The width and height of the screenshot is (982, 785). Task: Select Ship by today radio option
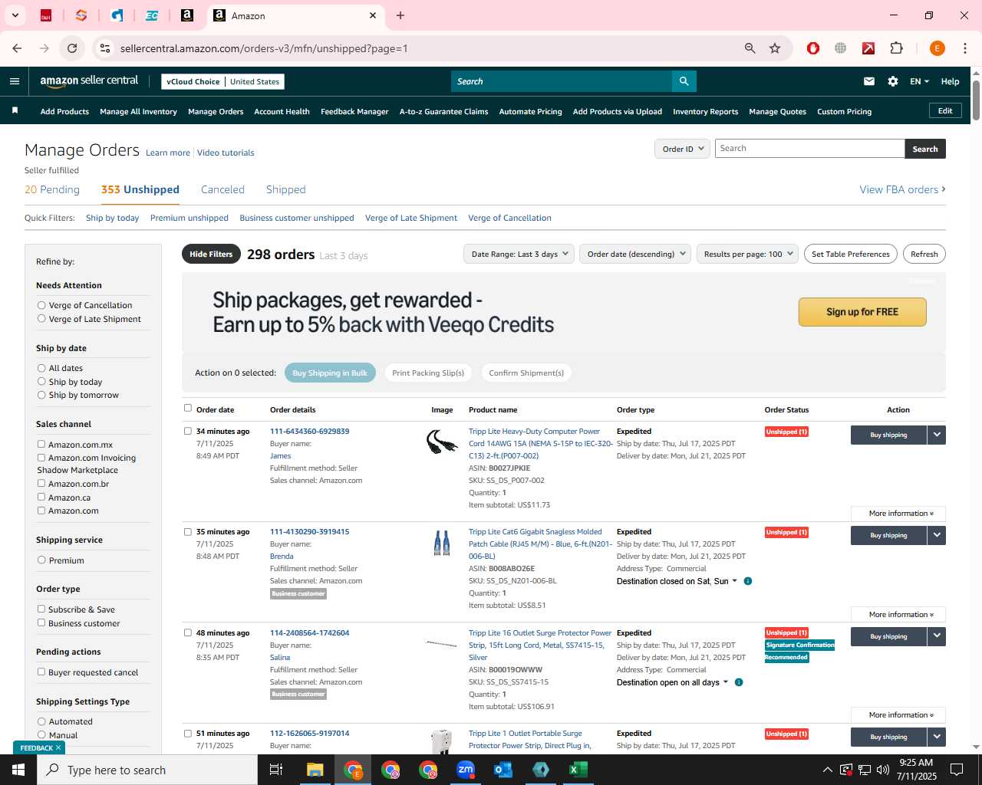[41, 382]
